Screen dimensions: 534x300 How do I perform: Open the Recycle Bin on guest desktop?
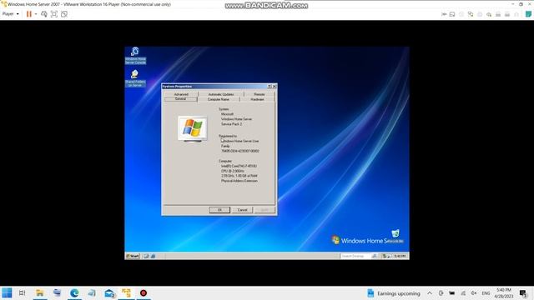point(395,236)
